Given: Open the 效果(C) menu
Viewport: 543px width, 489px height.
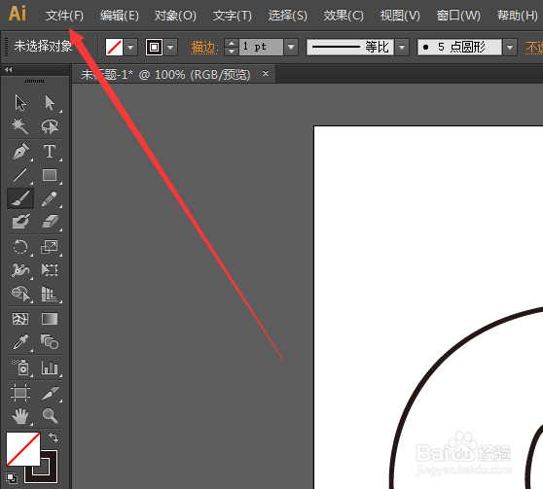Looking at the screenshot, I should click(x=344, y=16).
